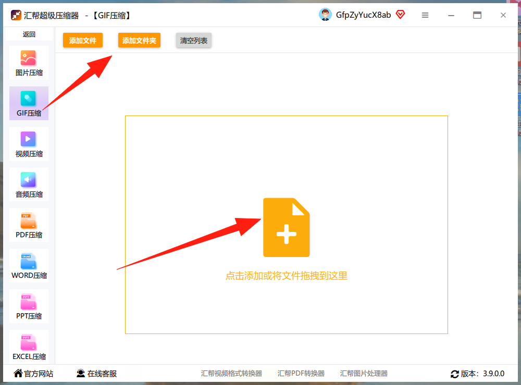Open the PDF压缩 compression tool
Screen dimensions: 521x385
[x=29, y=225]
